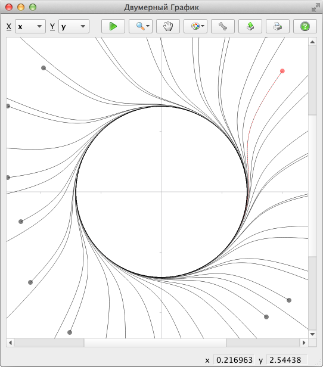Select the hand pan tool
323x367 pixels.
(168, 26)
